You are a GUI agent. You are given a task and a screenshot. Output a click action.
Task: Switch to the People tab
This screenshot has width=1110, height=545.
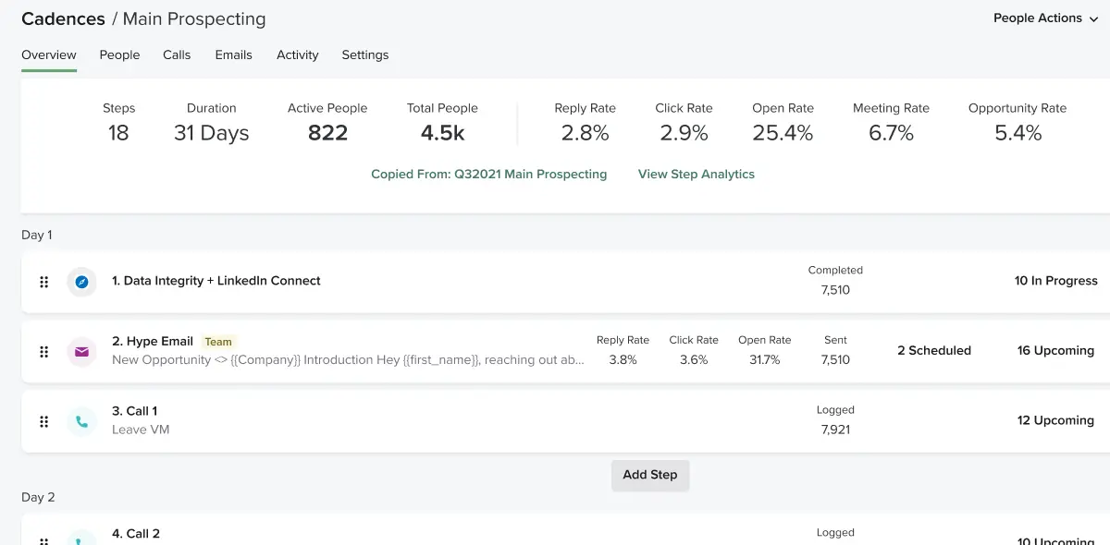click(119, 55)
